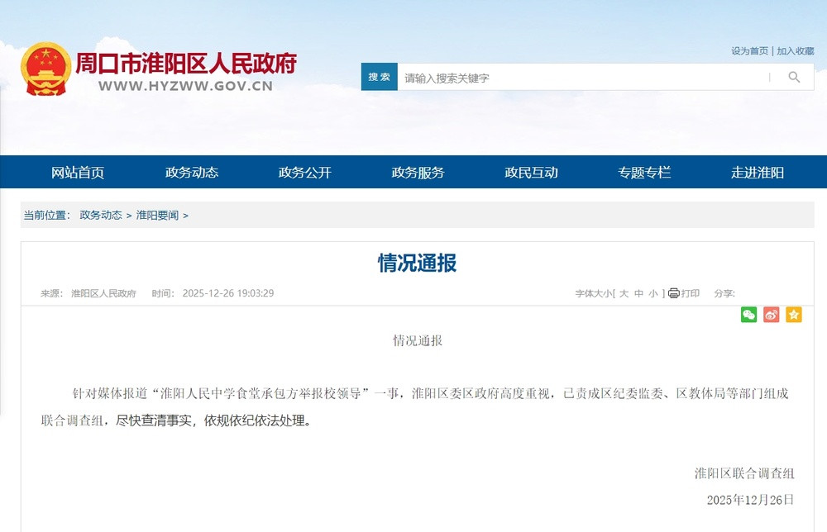Share the article to Weibo
The image size is (827, 532).
coord(770,315)
